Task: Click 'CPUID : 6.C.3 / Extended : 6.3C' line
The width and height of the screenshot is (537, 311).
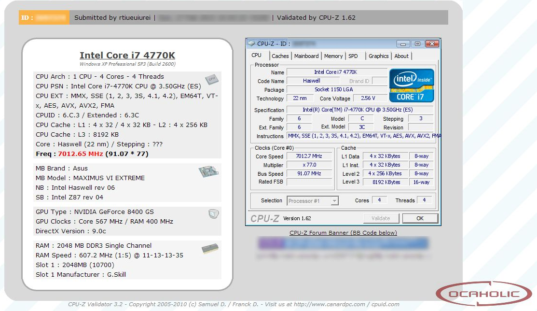Action: pyautogui.click(x=87, y=115)
